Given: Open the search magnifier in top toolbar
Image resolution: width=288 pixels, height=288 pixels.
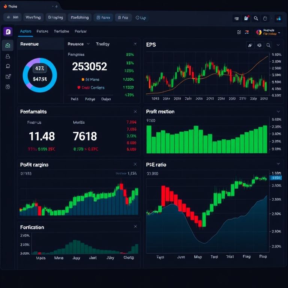Looking at the screenshot, I should [256, 18].
